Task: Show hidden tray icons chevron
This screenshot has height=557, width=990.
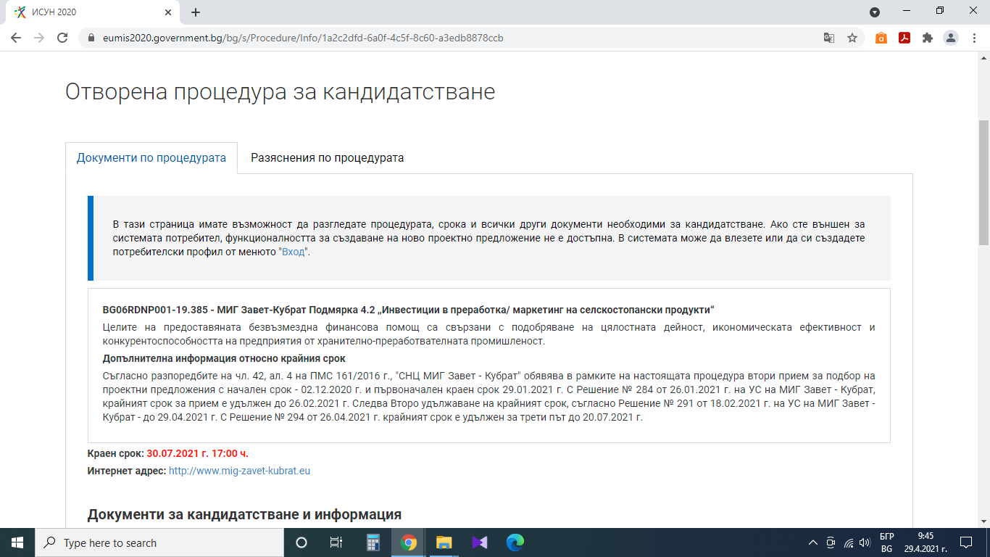Action: click(812, 542)
